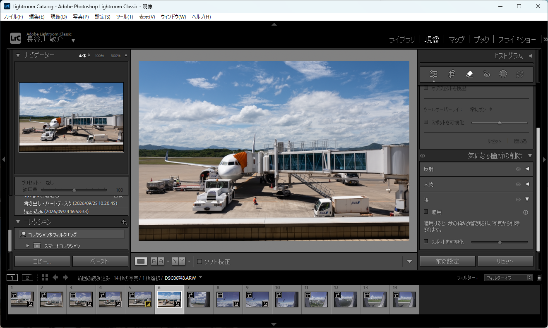This screenshot has width=548, height=328.
Task: Expand the 反射 section triangle
Action: tap(527, 169)
